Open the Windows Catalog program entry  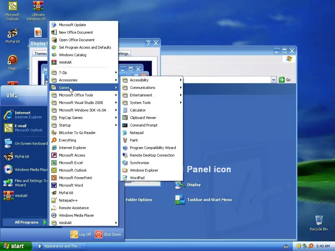(84, 55)
